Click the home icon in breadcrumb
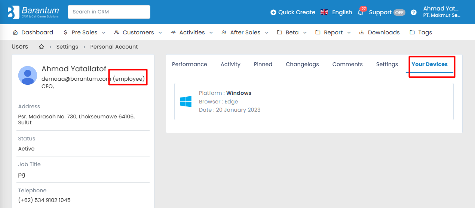 pos(42,47)
